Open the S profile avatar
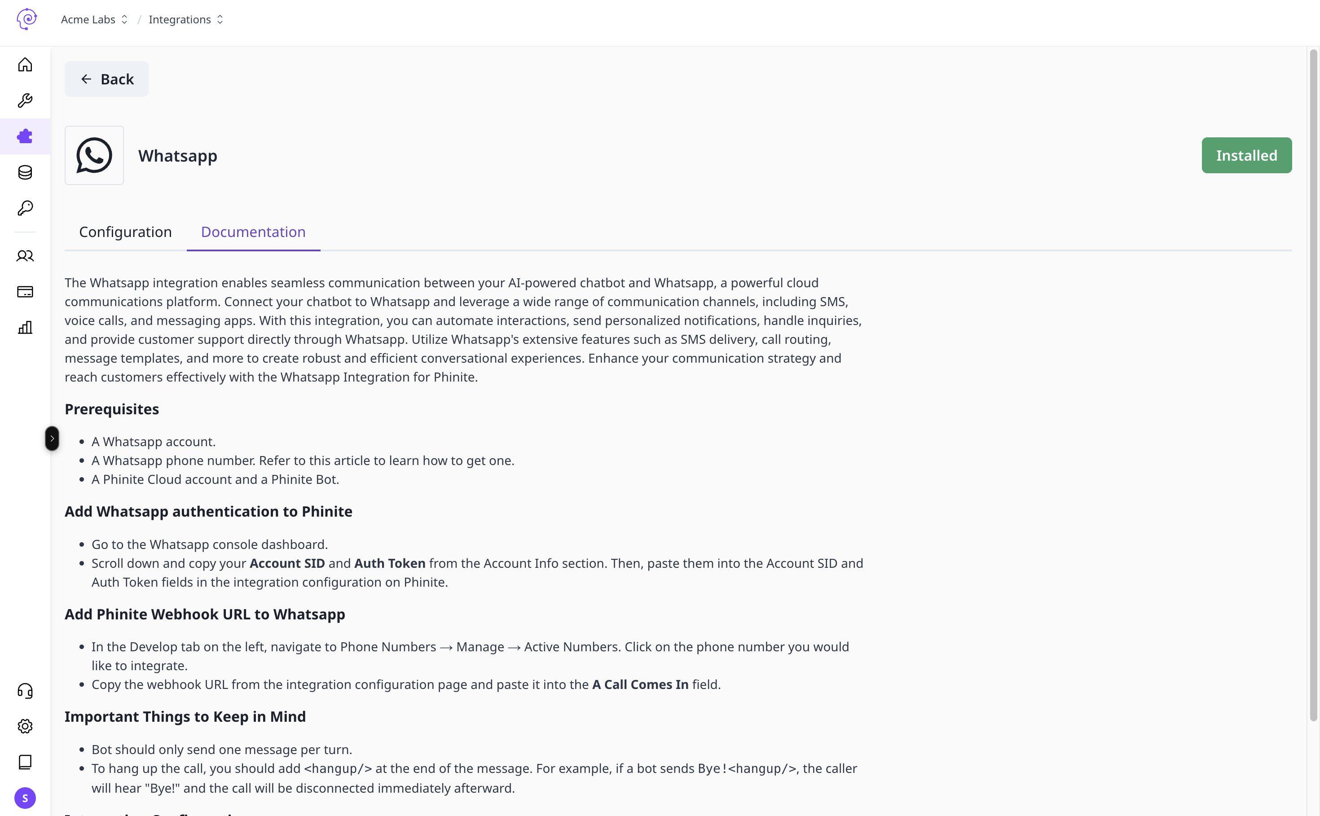 click(25, 798)
